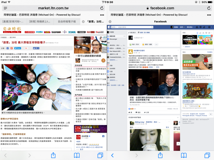Viewport: 214px width, 160px height.
Task: Open bookmarks in the Facebook pane
Action: tap(184, 155)
